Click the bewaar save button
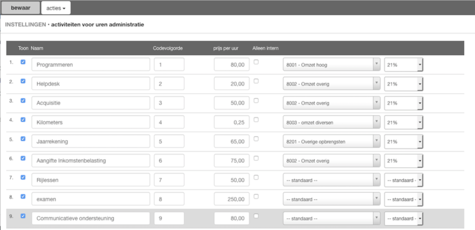 [20, 8]
